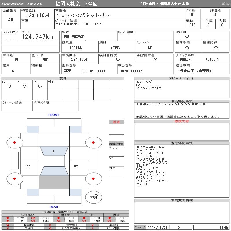The height and width of the screenshot is (231, 231).
Task: Click the model code DBF-VM20改
Action: (74, 36)
